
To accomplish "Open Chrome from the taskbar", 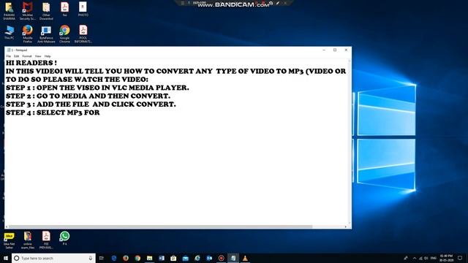I will click(137, 258).
